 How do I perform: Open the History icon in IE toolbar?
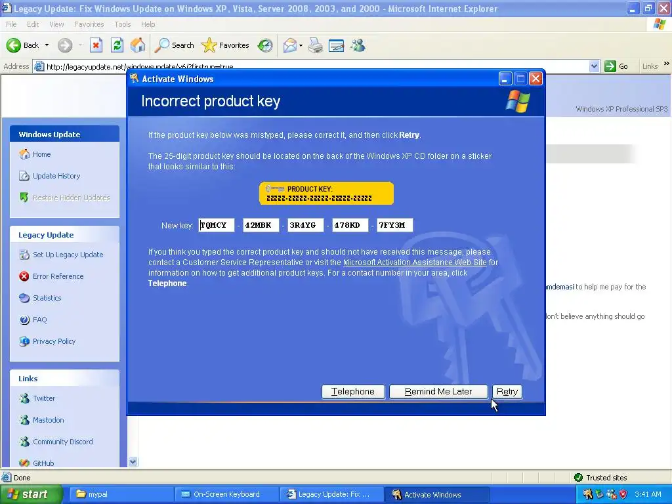point(265,45)
